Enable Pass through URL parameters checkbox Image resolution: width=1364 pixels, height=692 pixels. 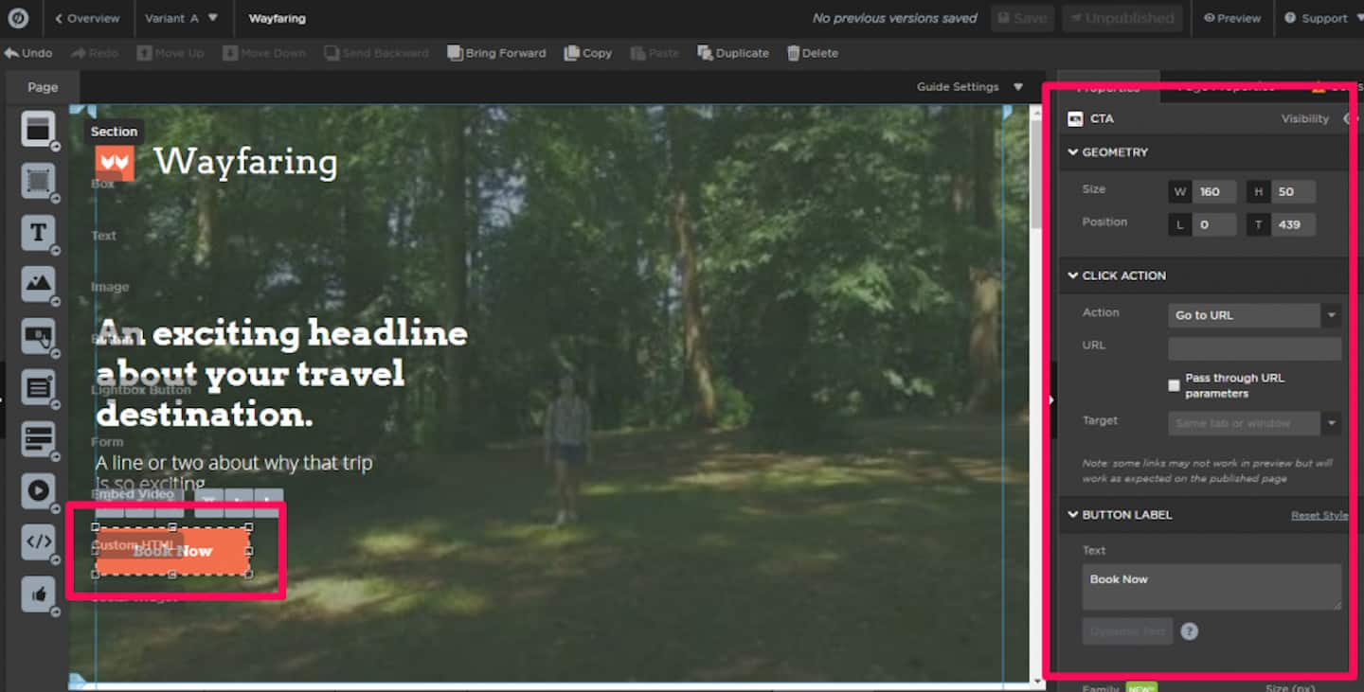tap(1175, 385)
